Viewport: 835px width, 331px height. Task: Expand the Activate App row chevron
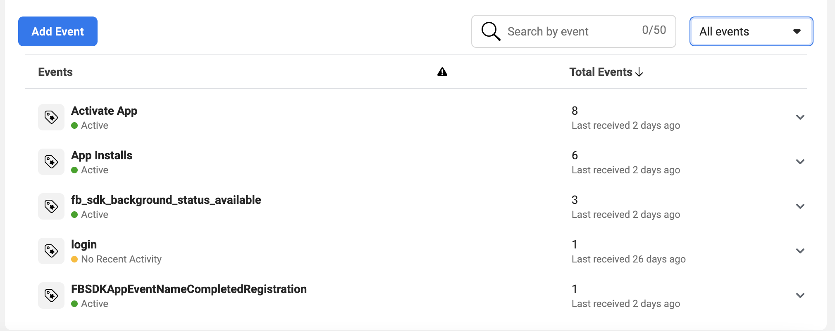pyautogui.click(x=800, y=117)
